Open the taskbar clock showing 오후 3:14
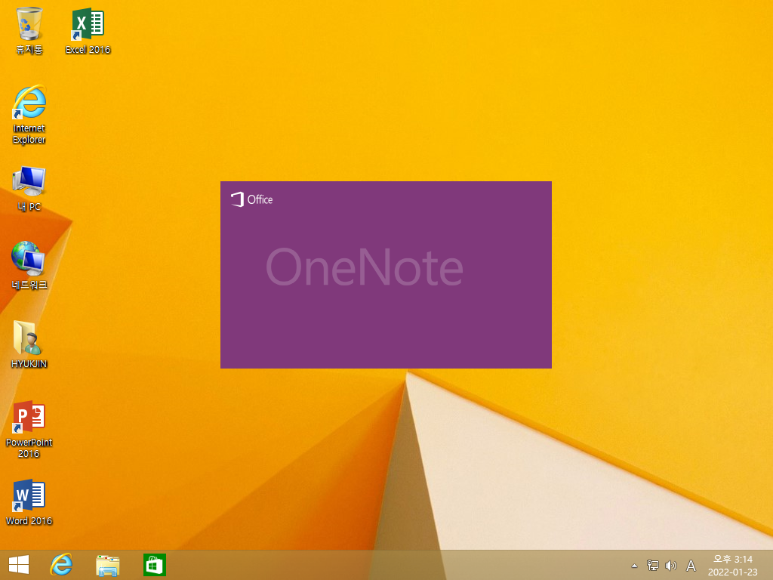The image size is (773, 580). (x=732, y=565)
